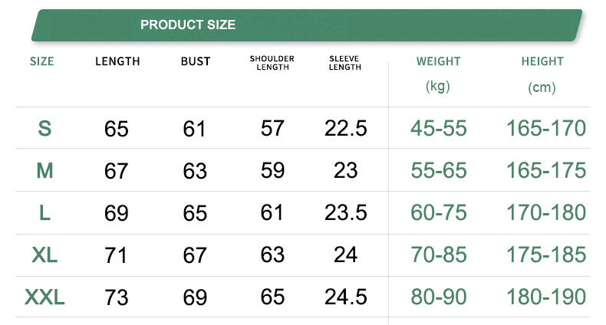
Task: Select the XL size row label
Action: [x=44, y=254]
